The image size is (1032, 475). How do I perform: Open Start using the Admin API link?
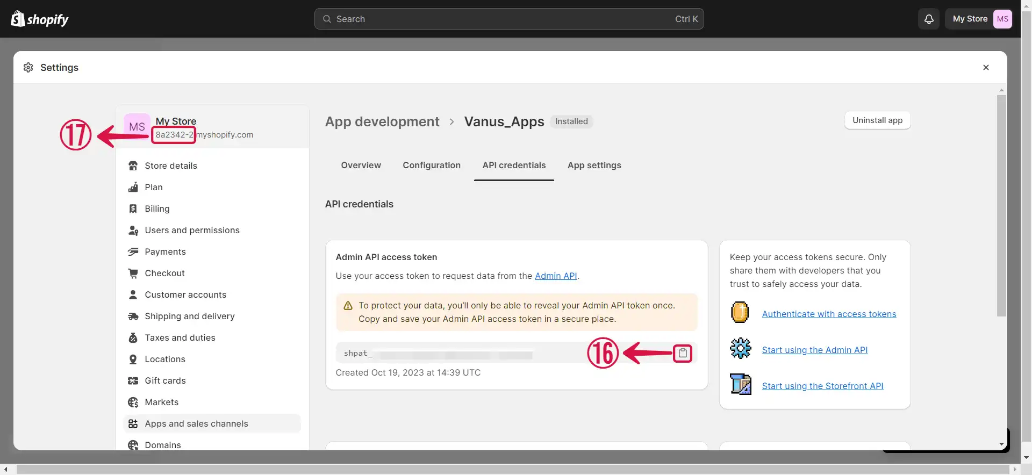815,350
